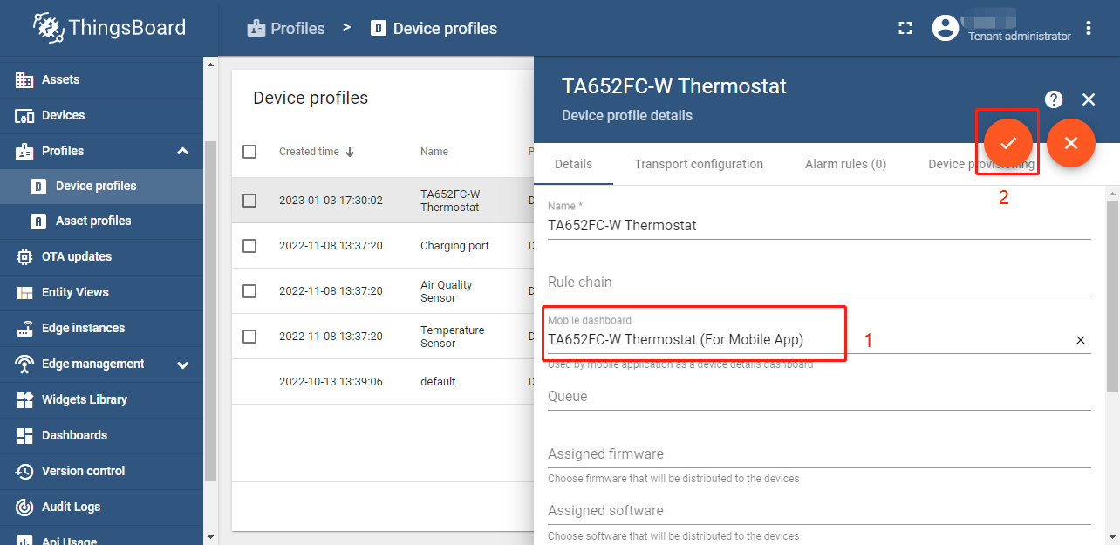This screenshot has width=1120, height=545.
Task: Switch to Transport configuration tab
Action: pyautogui.click(x=699, y=164)
